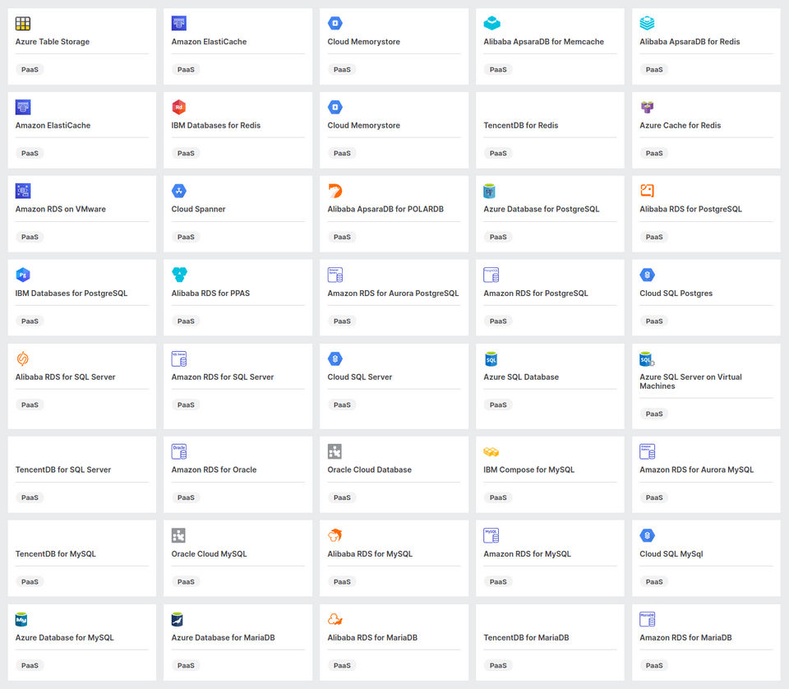Select Cloud SQL MySql icon
The height and width of the screenshot is (689, 789).
pos(647,535)
